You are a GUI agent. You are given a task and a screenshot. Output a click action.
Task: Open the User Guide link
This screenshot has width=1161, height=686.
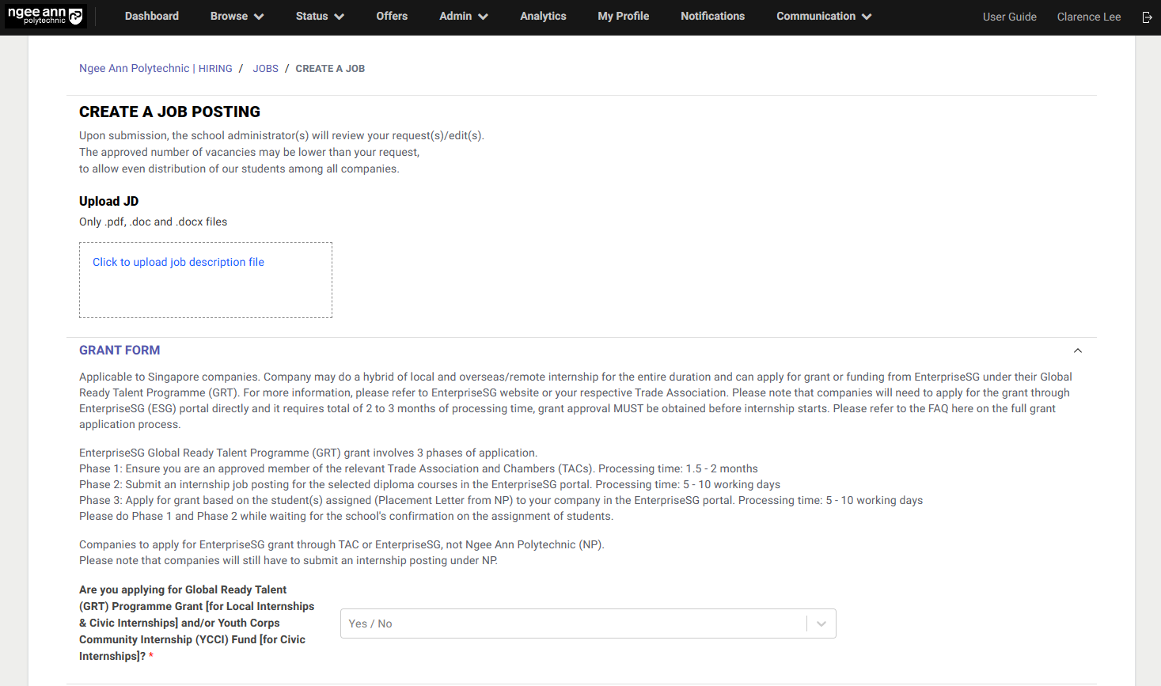coord(1009,17)
